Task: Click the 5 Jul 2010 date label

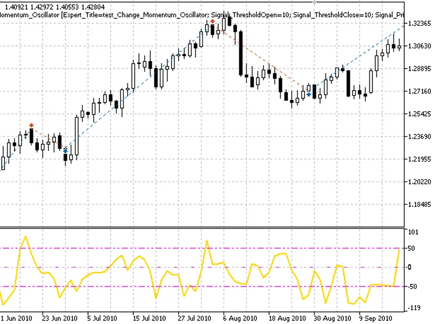Action: (102, 318)
